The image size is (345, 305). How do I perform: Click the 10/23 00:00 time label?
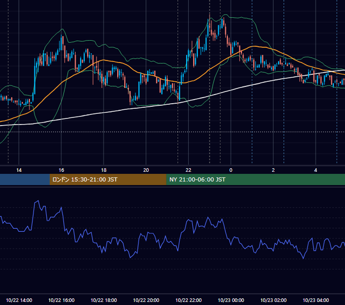[231, 300]
